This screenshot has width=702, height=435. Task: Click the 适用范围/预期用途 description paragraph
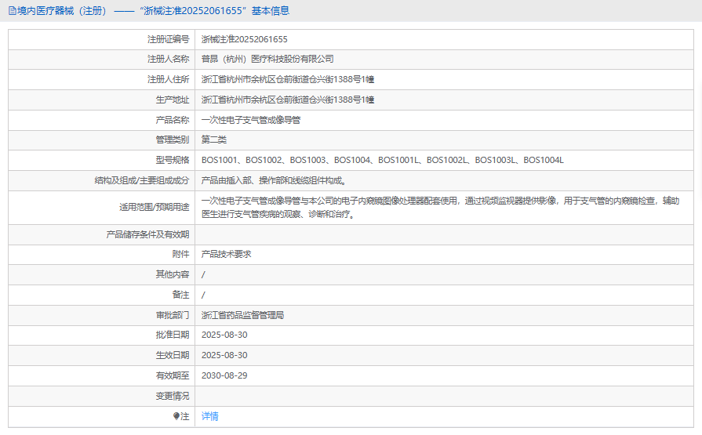(439, 207)
